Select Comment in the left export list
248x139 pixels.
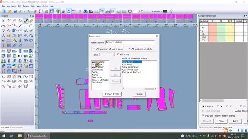click(x=97, y=69)
